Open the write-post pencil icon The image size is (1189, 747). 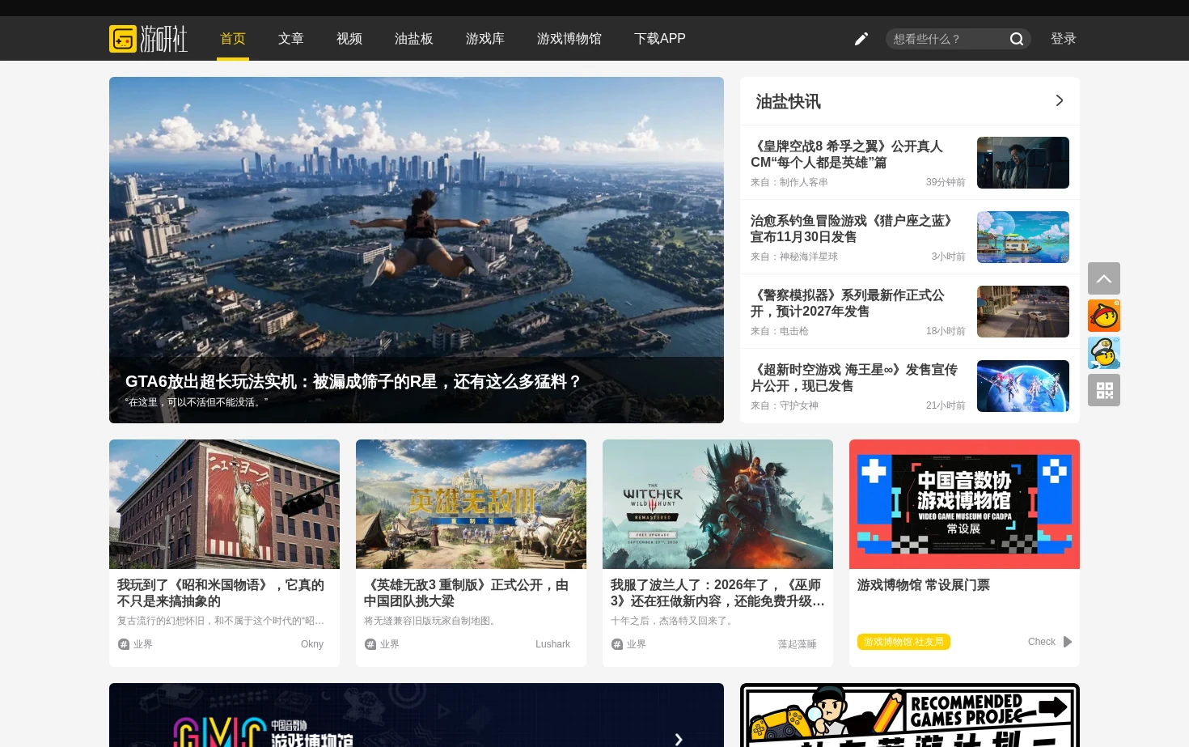click(x=861, y=39)
